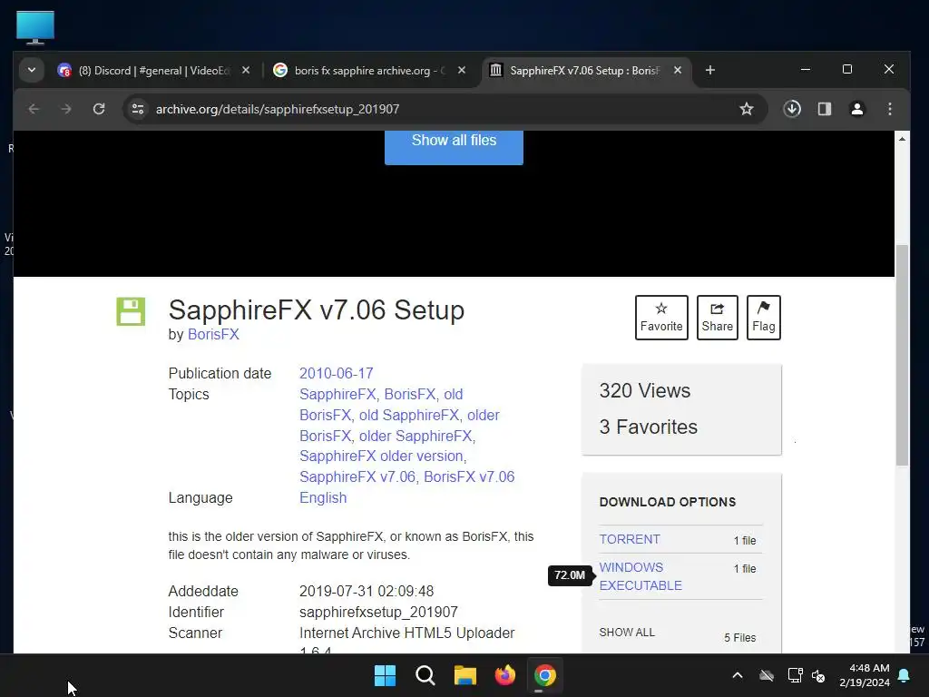The image size is (929, 697).
Task: Open publication date 2010-06-17 link
Action: pyautogui.click(x=336, y=373)
